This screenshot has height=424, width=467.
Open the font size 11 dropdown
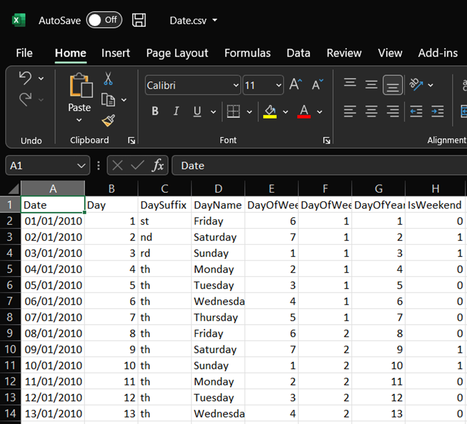(x=278, y=86)
